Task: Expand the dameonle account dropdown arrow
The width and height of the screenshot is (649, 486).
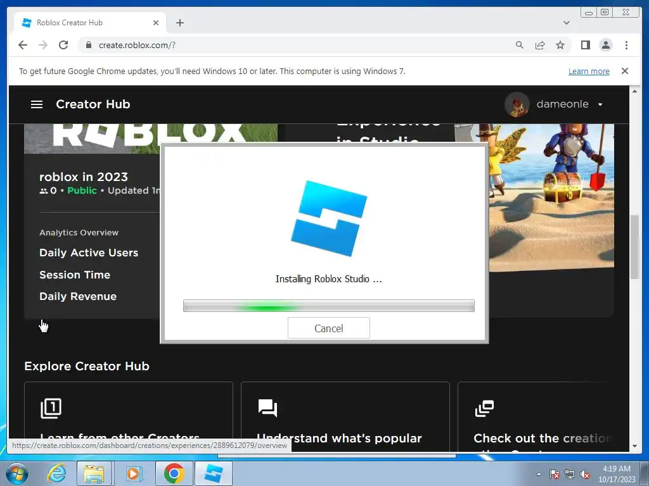Action: pyautogui.click(x=600, y=104)
